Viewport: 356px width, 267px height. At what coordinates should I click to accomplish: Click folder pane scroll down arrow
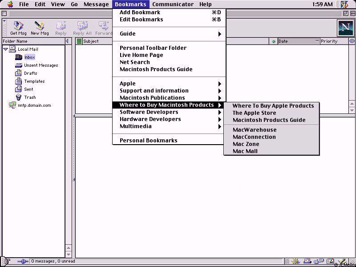click(69, 255)
